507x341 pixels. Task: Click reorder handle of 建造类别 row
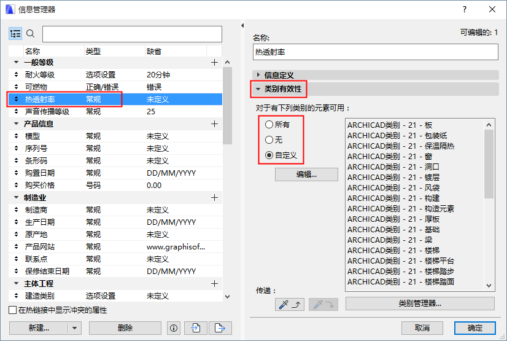click(x=16, y=296)
